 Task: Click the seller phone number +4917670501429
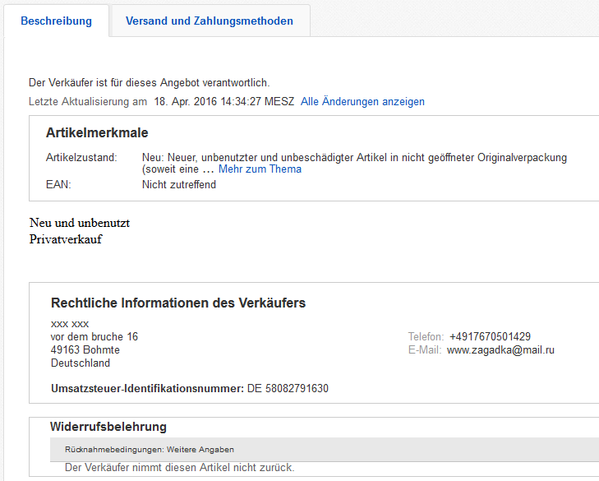pos(490,337)
